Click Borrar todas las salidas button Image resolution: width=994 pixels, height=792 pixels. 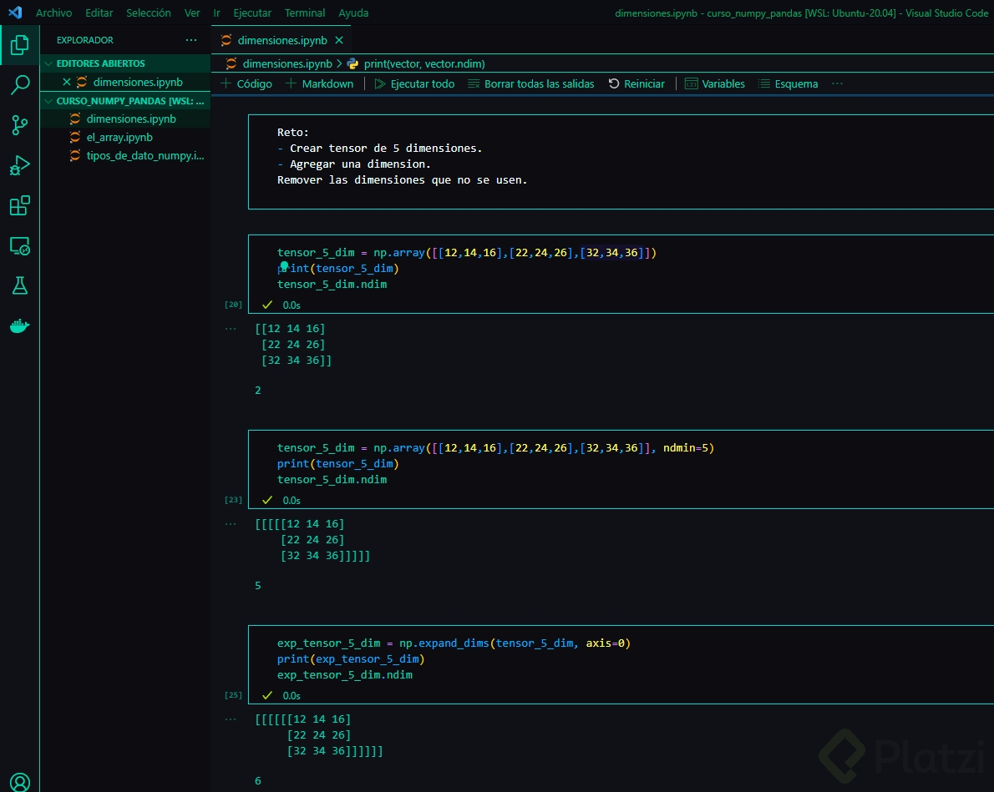point(530,83)
